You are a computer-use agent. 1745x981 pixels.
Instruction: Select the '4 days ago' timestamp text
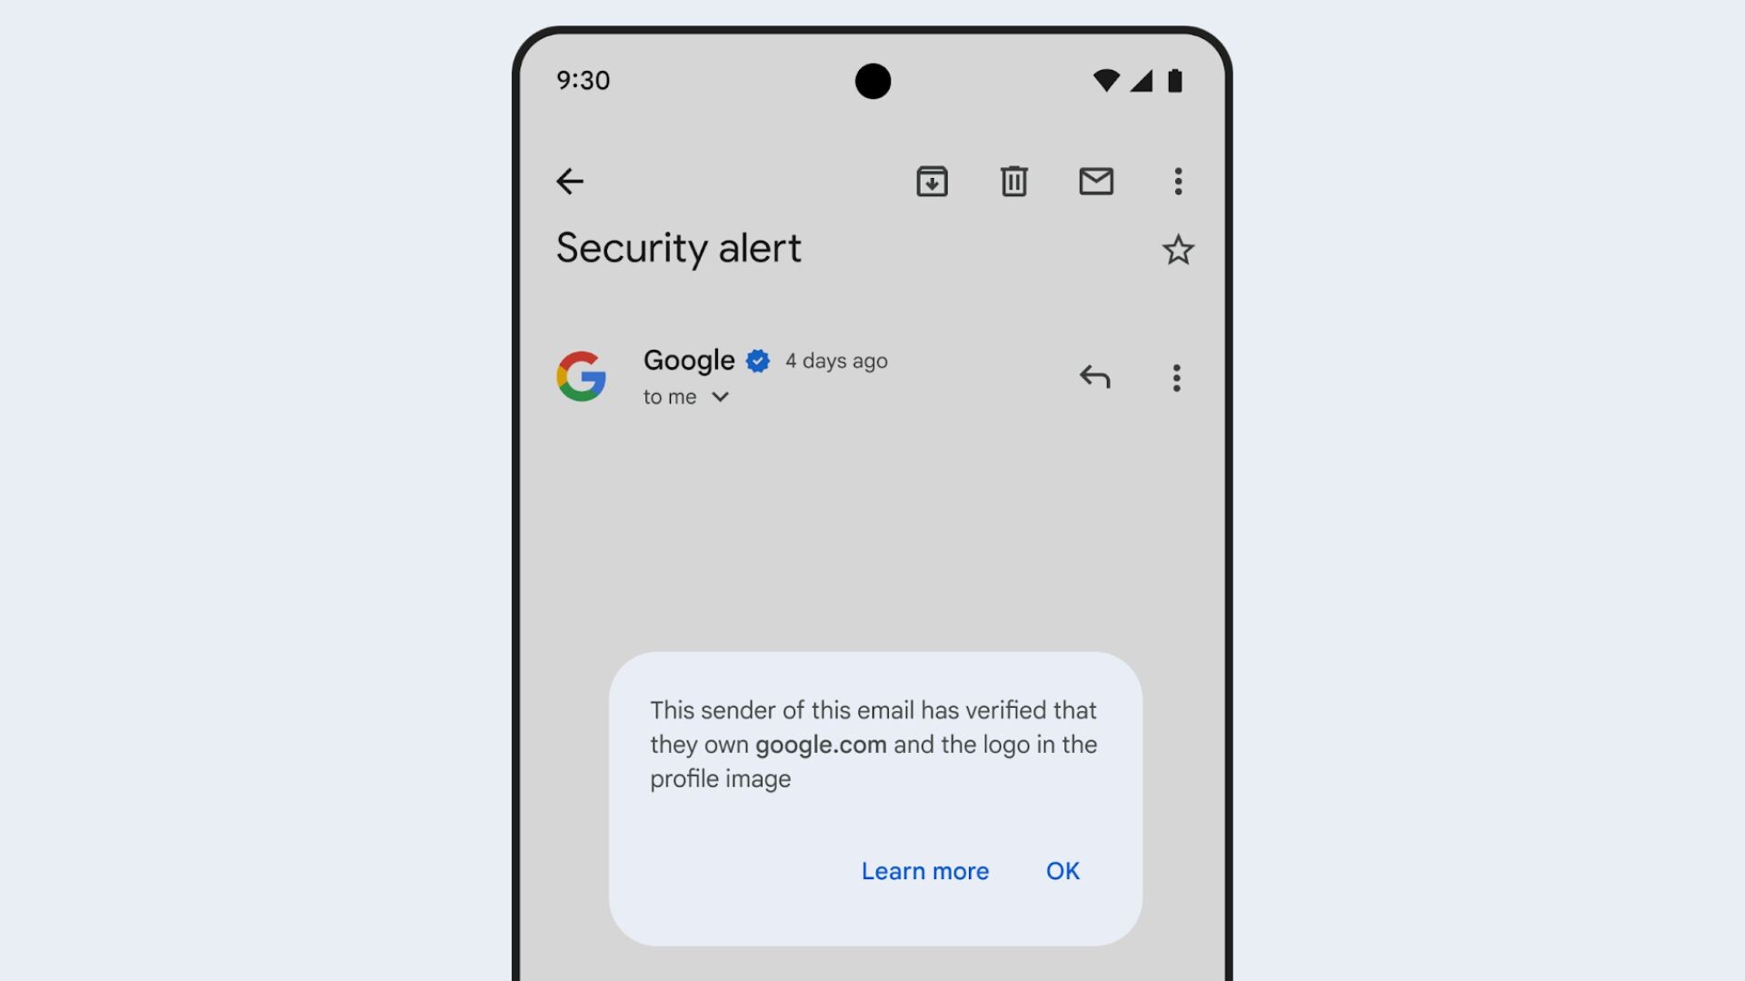pyautogui.click(x=836, y=361)
